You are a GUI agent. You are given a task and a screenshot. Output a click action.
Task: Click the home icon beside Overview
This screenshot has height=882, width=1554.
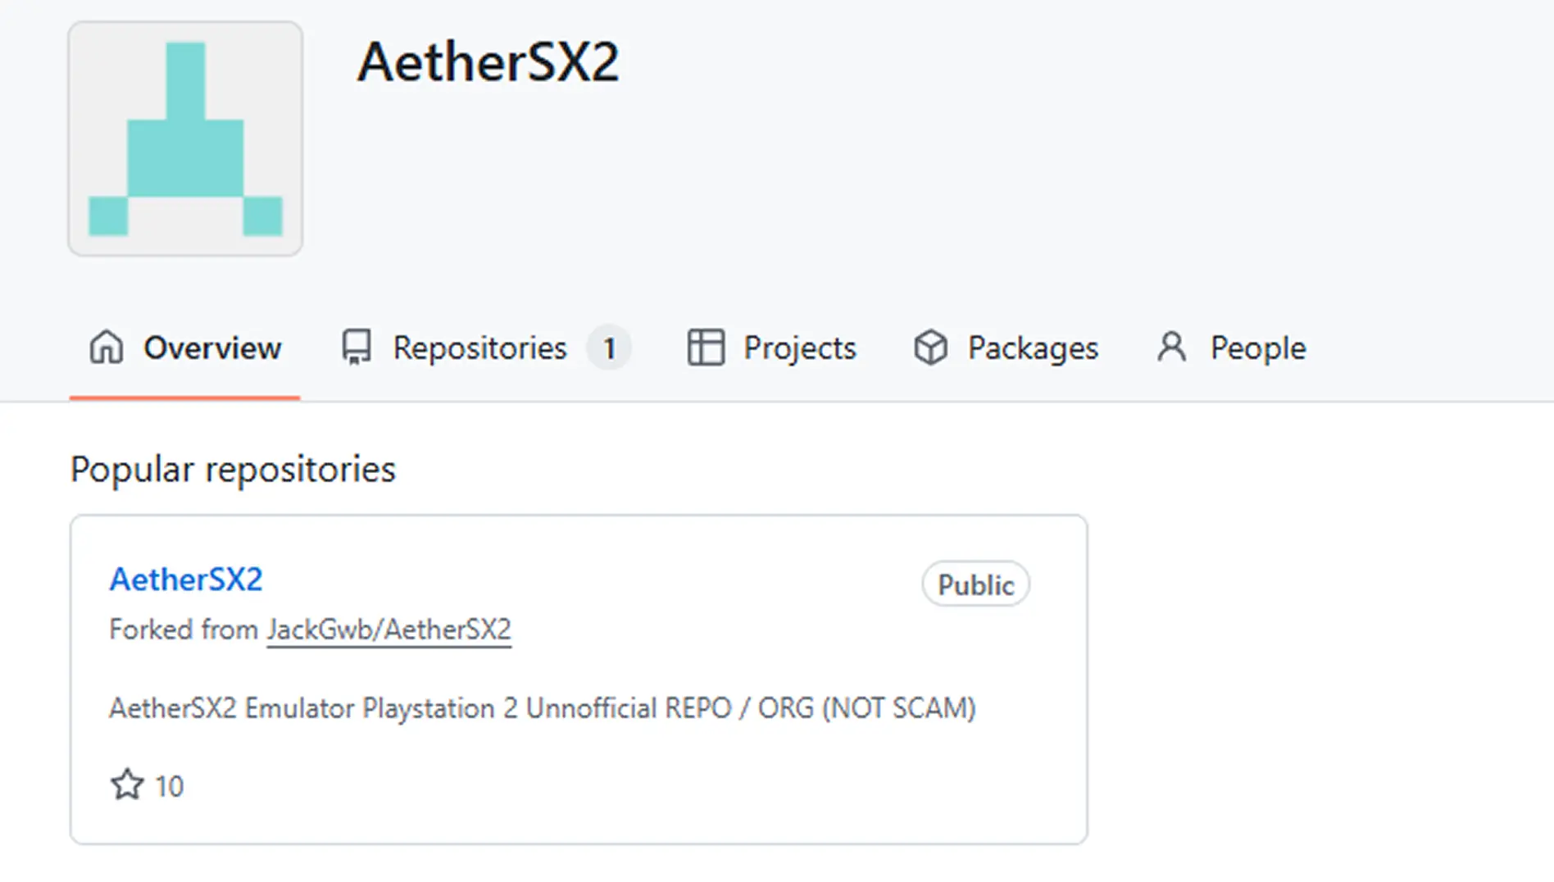tap(107, 348)
